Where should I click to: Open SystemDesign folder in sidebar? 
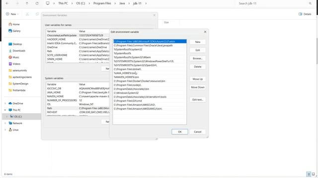point(18,84)
